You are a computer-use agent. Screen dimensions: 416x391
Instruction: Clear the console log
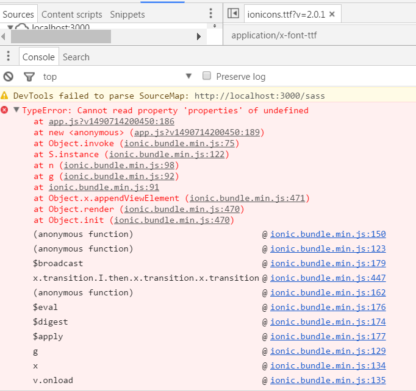8,77
